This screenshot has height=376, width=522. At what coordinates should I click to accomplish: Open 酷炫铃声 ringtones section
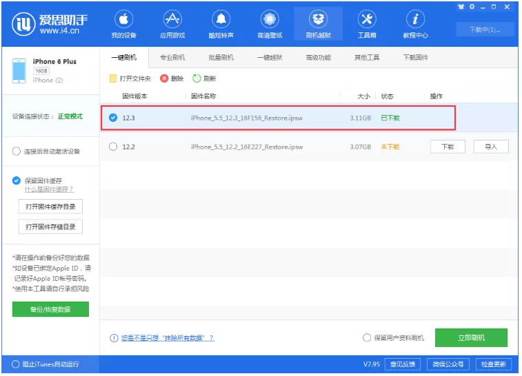coord(221,24)
